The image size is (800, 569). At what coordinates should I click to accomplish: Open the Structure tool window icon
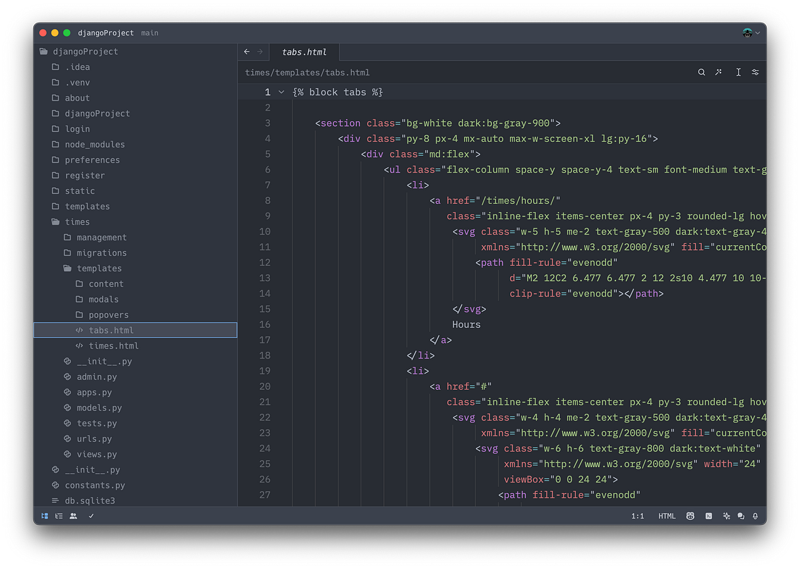click(x=59, y=516)
